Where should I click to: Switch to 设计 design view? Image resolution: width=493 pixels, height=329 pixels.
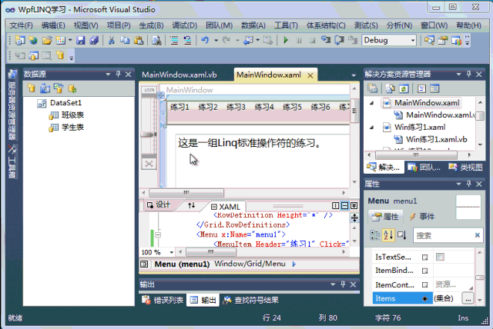click(159, 204)
